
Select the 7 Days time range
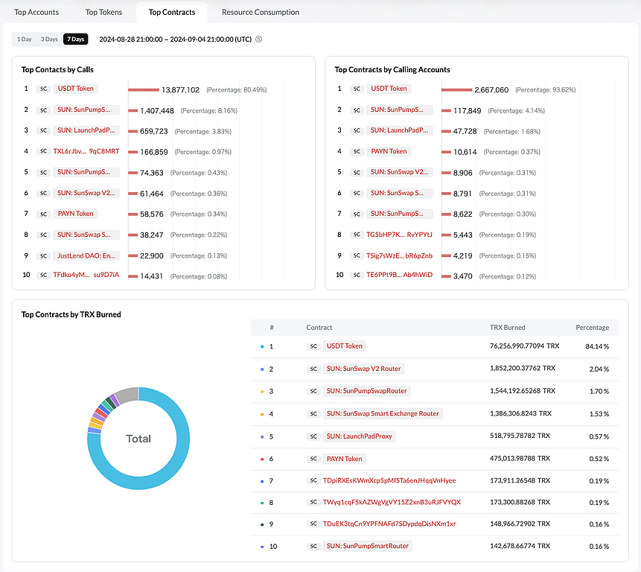tap(75, 39)
